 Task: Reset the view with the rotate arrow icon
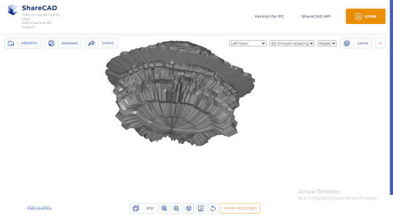pos(213,208)
